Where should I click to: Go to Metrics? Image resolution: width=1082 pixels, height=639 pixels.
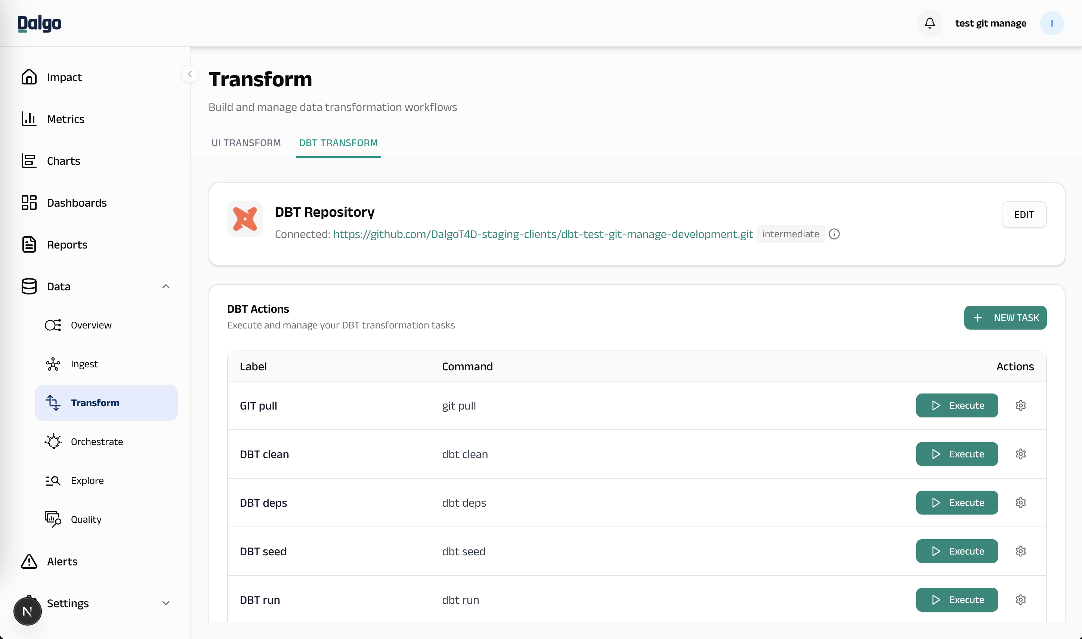pos(65,119)
